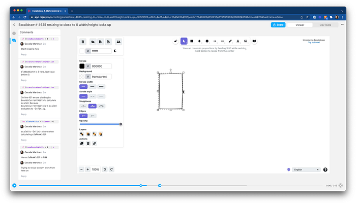Click the stroke hex field 000000
Viewport: 356px width, 204px height.
pos(101,66)
